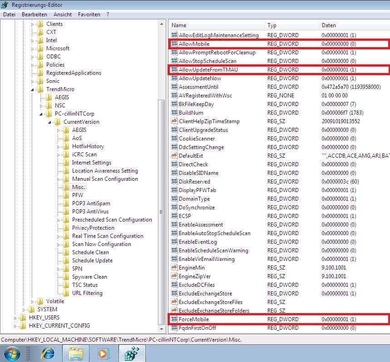Select the PrivacyProtection key

tap(93, 228)
